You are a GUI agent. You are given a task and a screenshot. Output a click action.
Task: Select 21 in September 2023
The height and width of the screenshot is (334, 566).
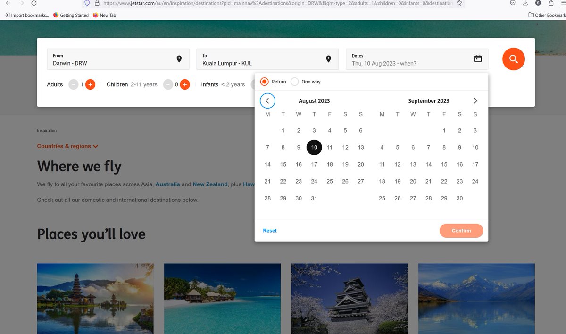(428, 181)
